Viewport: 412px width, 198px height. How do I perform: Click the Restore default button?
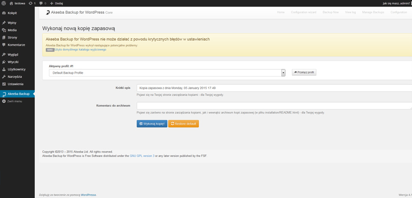(x=183, y=124)
